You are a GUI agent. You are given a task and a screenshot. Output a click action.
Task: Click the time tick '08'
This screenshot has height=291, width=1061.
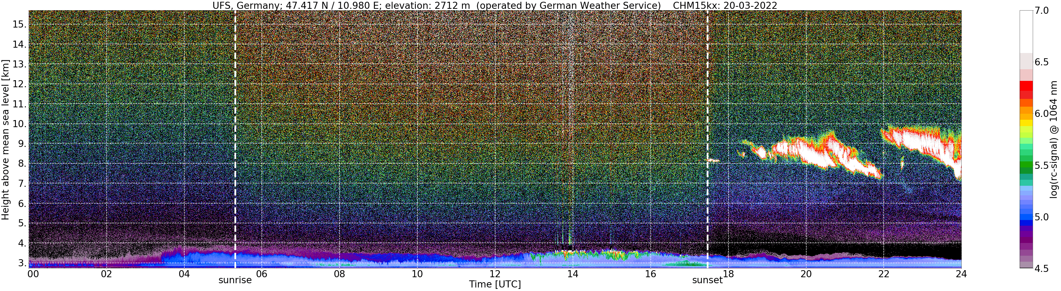coord(339,274)
